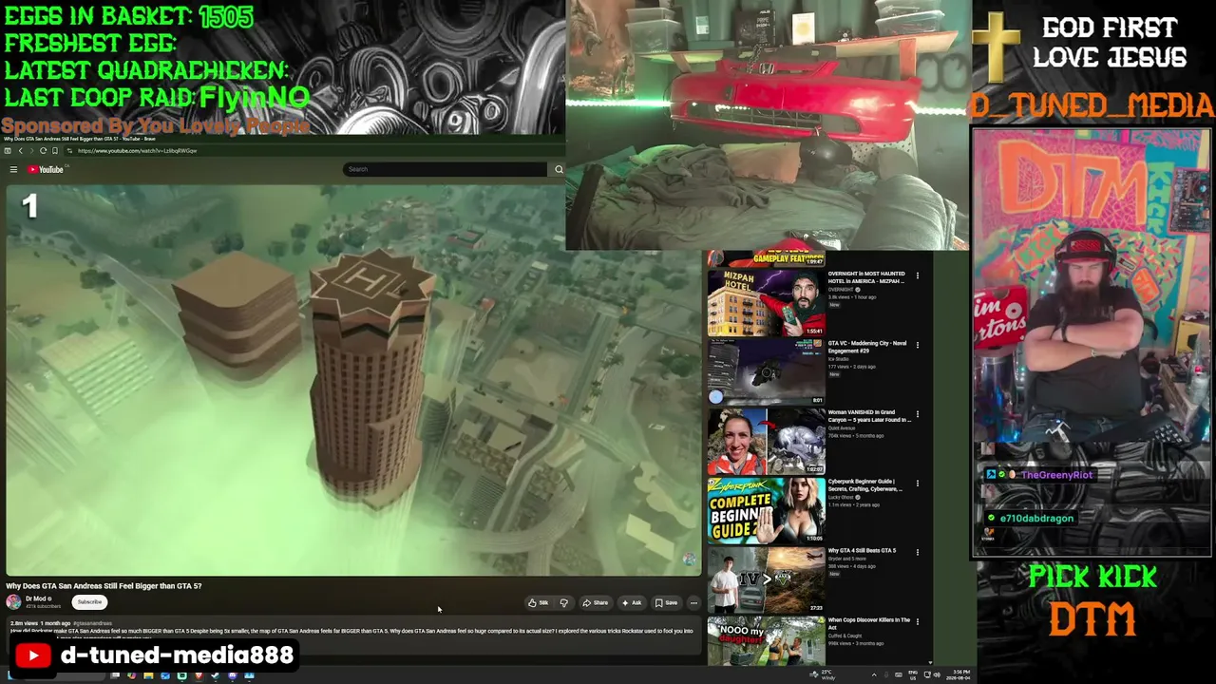Reload the page with the refresh icon

coord(43,151)
